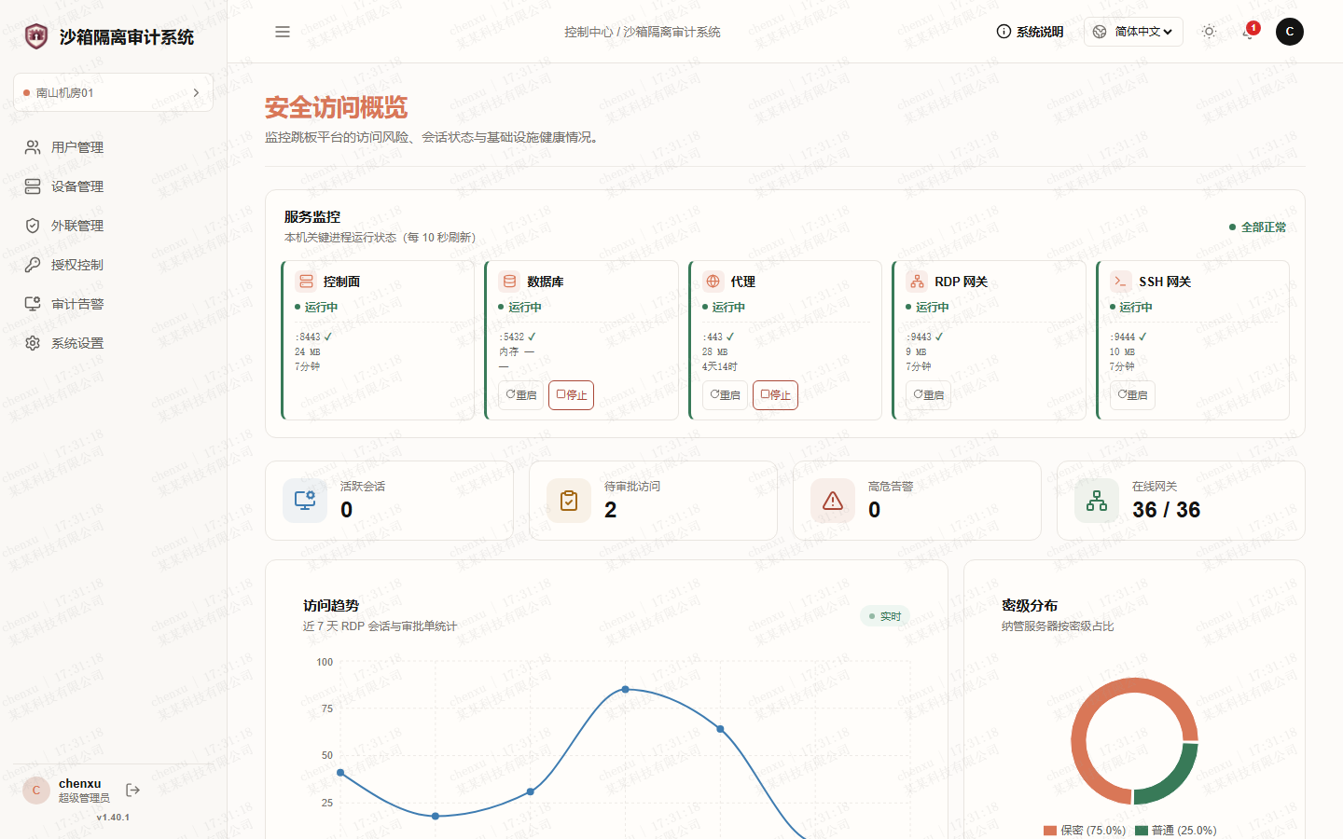Viewport: 1343px width, 839px height.
Task: Restart the RDP 网关 service
Action: pyautogui.click(x=929, y=395)
